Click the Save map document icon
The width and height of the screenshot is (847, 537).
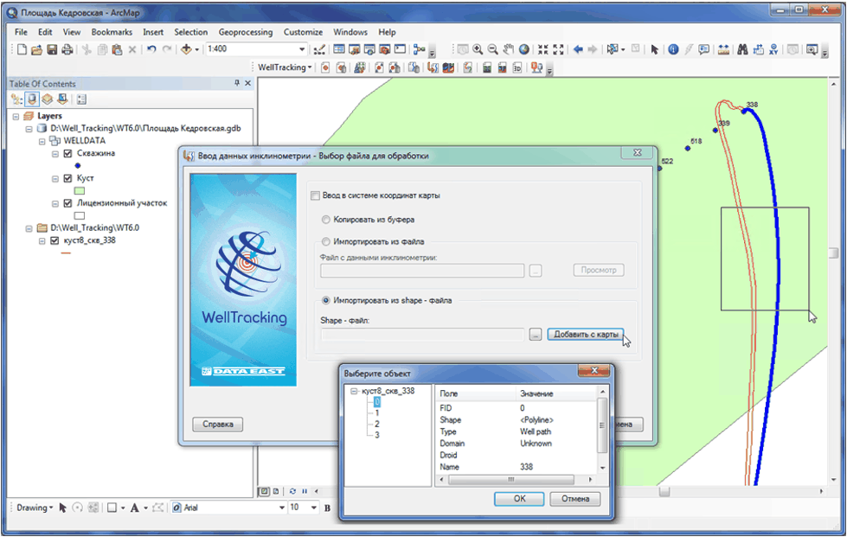click(53, 50)
